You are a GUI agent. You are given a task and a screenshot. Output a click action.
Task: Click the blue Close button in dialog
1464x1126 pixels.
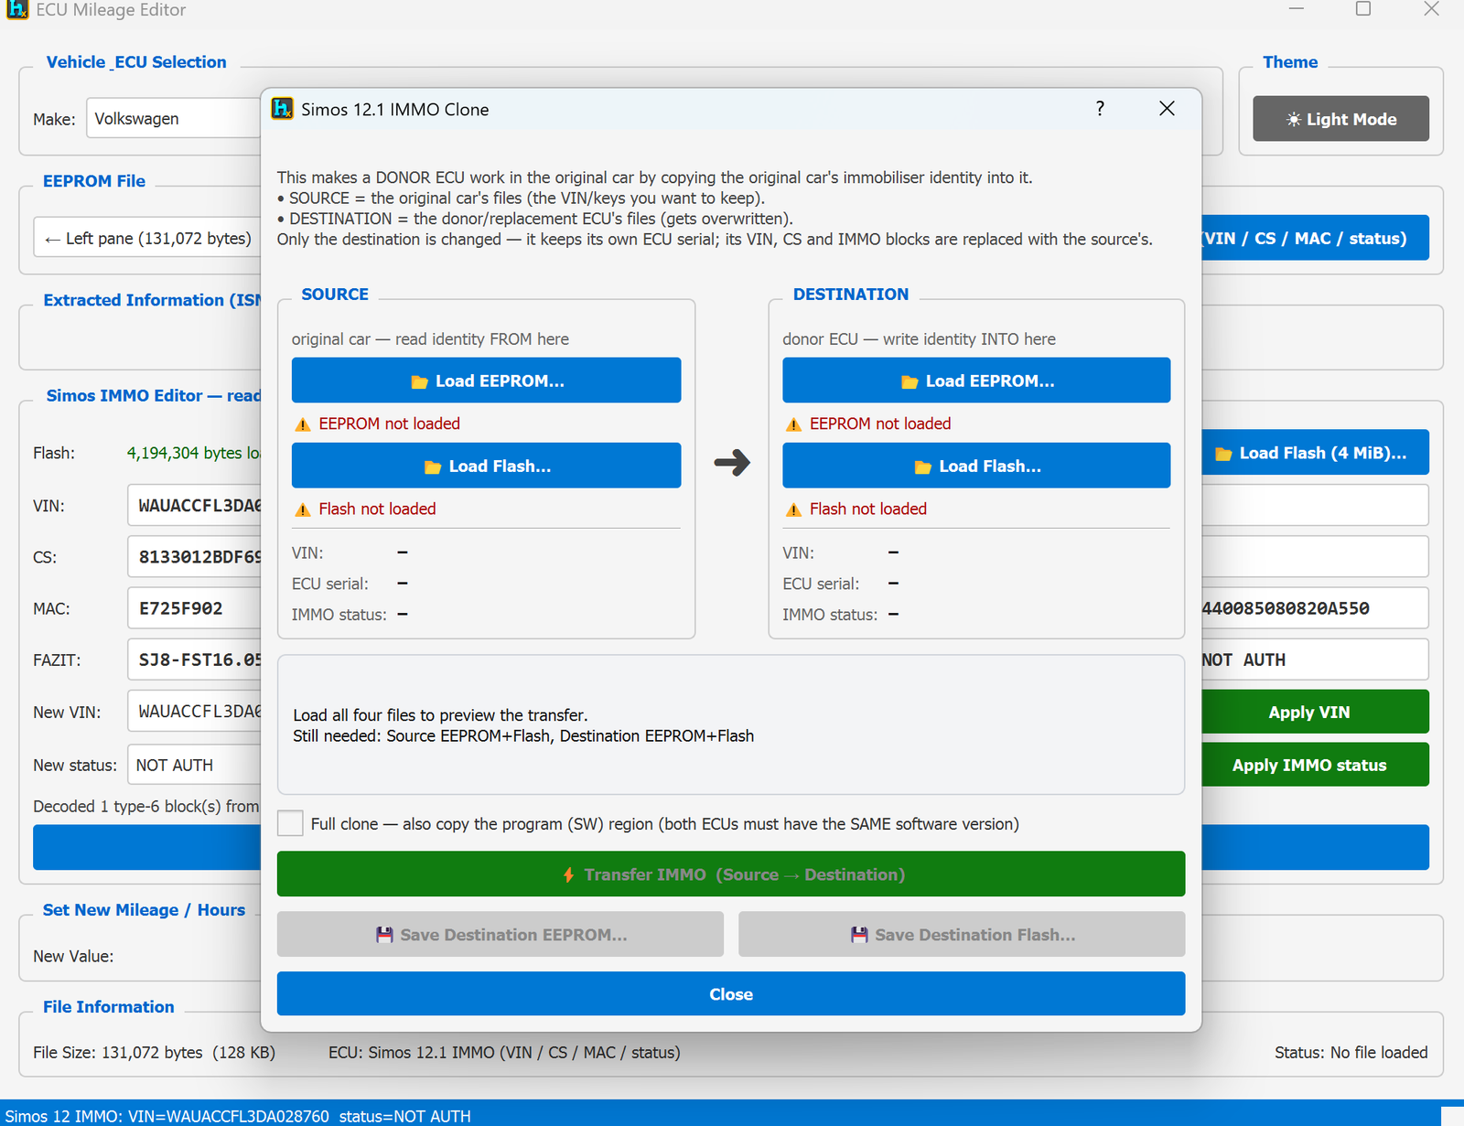click(731, 993)
